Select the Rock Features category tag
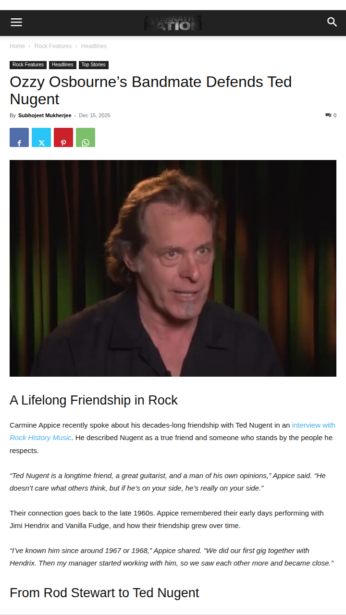The height and width of the screenshot is (615, 346). coord(28,65)
